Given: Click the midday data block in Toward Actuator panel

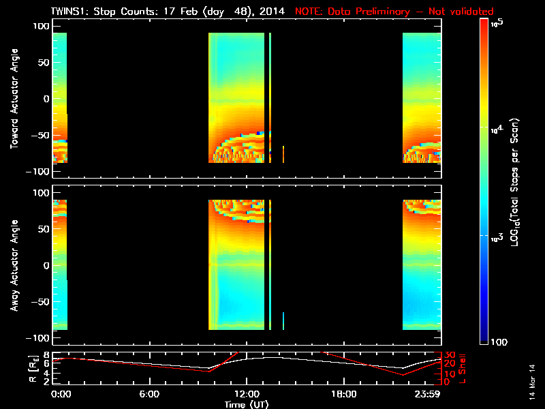Looking at the screenshot, I should click(x=236, y=97).
